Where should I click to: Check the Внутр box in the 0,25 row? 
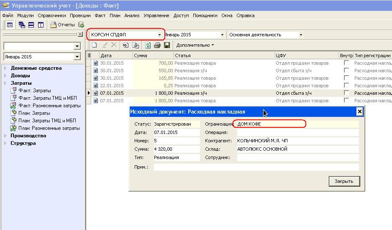coord(346,86)
